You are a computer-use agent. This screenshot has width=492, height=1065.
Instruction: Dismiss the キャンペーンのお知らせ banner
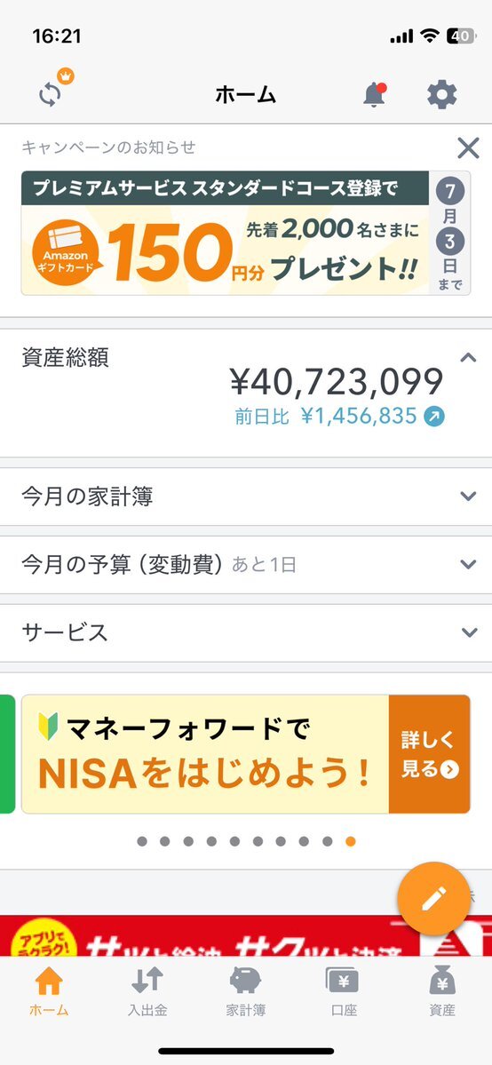(x=468, y=147)
